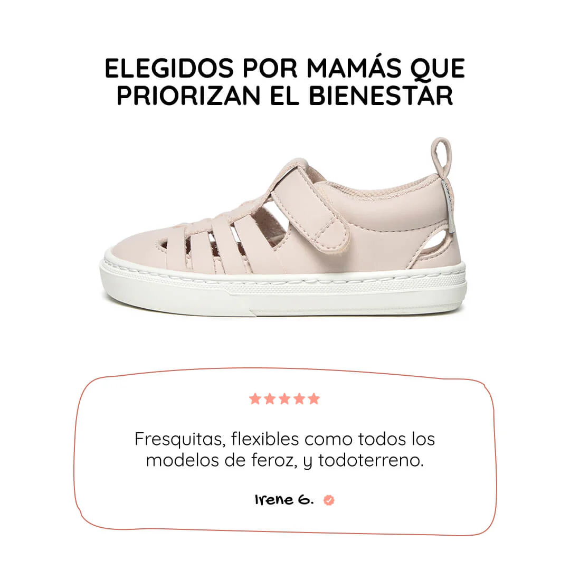Viewport: 570px width, 570px height.
Task: Click the headline line PRIORIZAN EL BIENESTAR
Action: pos(284,96)
